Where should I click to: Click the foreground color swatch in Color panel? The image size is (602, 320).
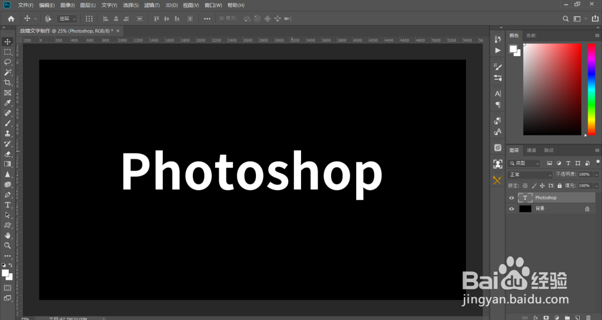[x=513, y=49]
